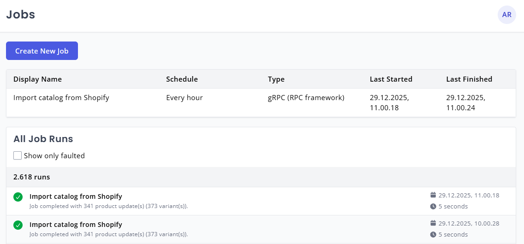Enable the Show only faulted checkbox
This screenshot has height=244, width=524.
click(18, 155)
